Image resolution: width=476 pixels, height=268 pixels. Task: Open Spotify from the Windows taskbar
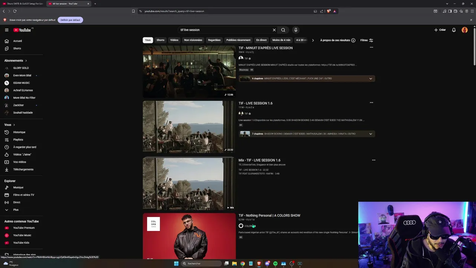coord(275,264)
